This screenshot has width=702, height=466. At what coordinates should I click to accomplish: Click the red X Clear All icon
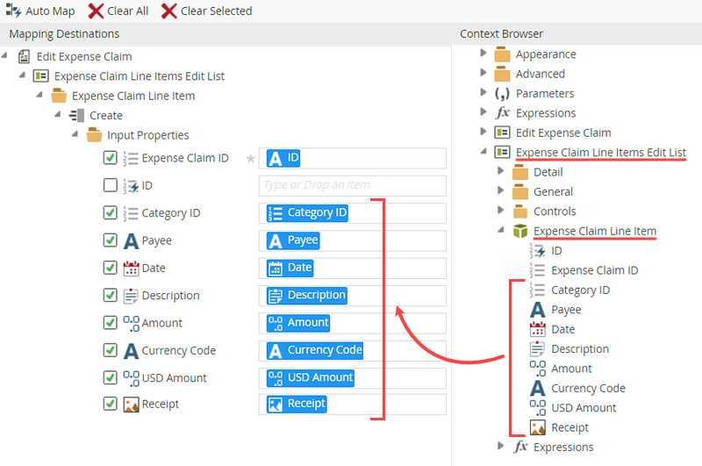(97, 11)
